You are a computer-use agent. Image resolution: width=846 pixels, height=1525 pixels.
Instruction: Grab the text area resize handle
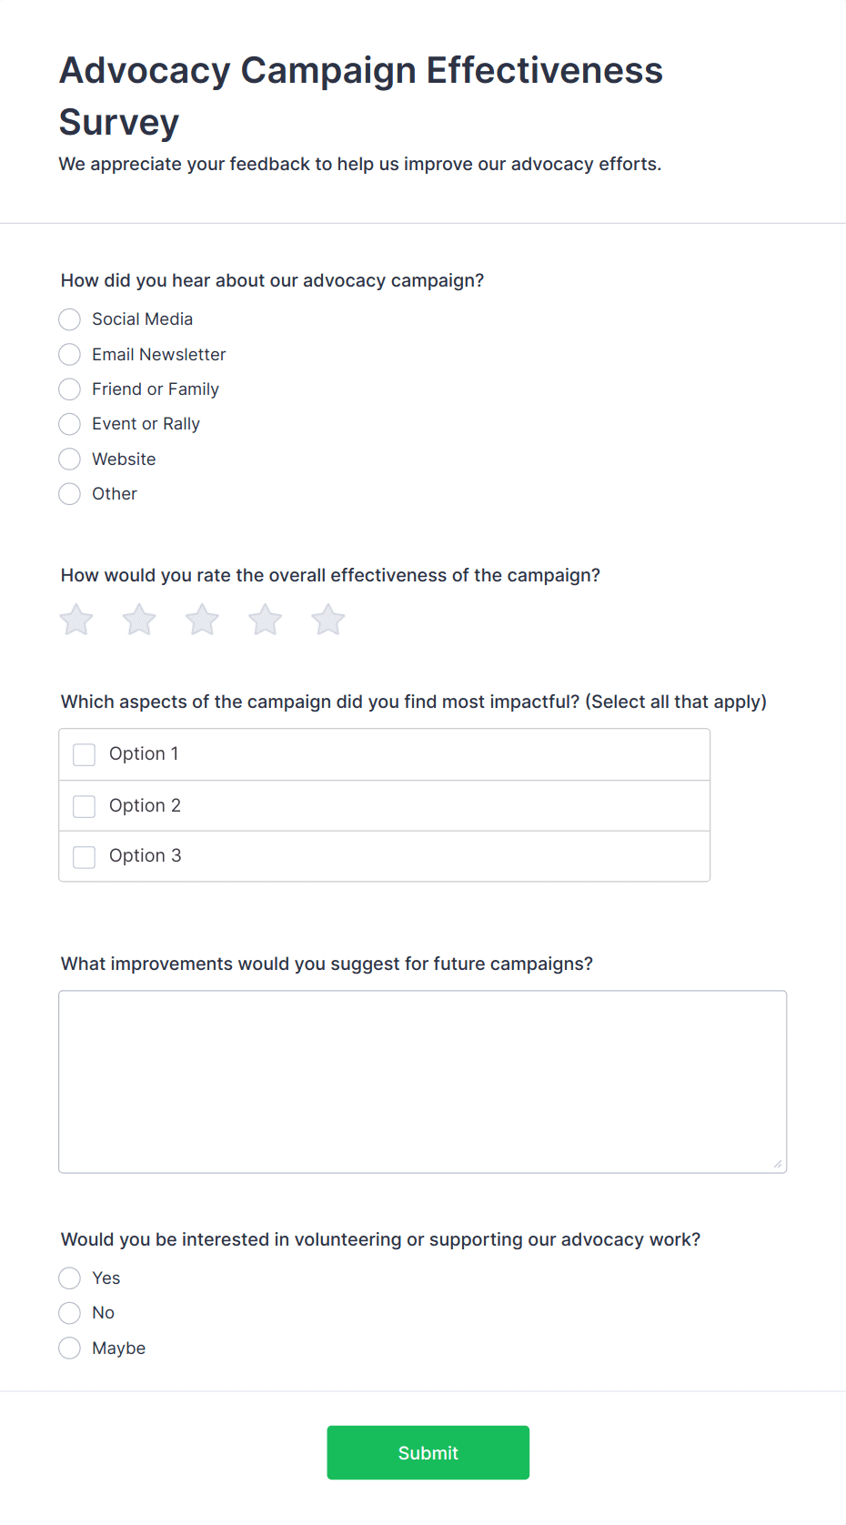tap(778, 1164)
